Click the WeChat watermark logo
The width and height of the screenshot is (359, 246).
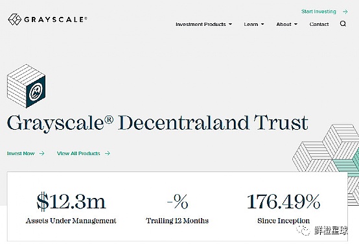(x=303, y=230)
